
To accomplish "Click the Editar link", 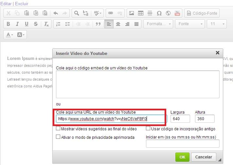I will point(6,4).
